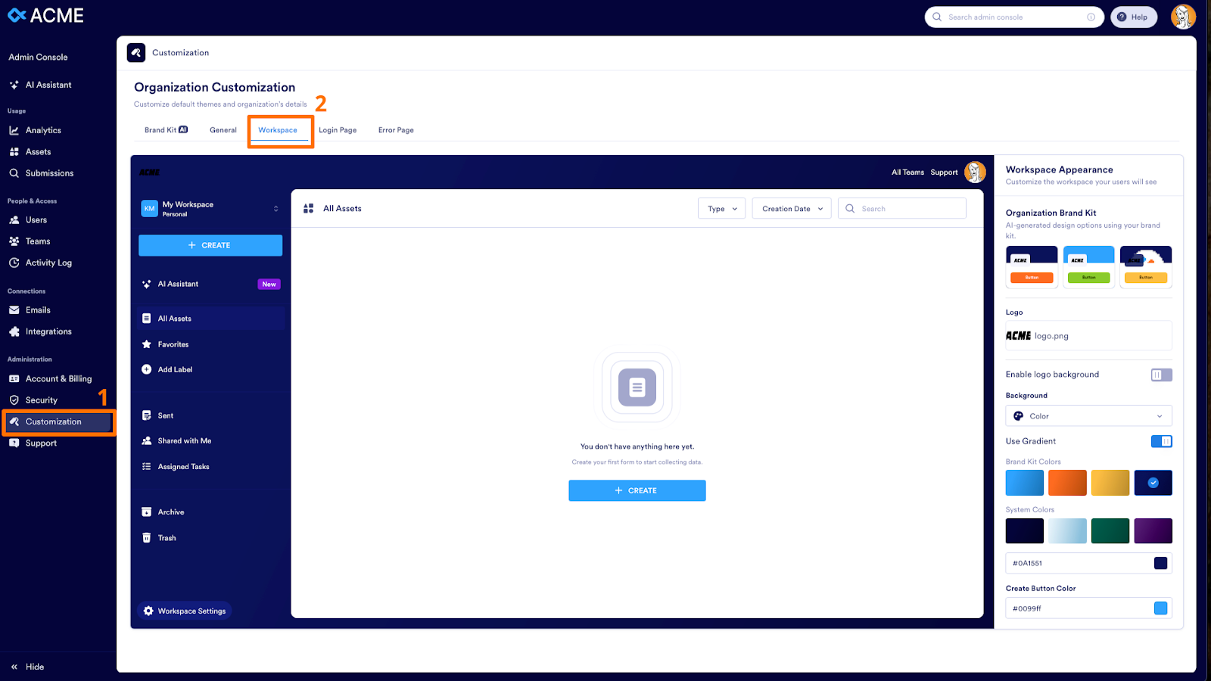Select the checked blue Brand Kit color
The height and width of the screenshot is (681, 1211).
1153,482
